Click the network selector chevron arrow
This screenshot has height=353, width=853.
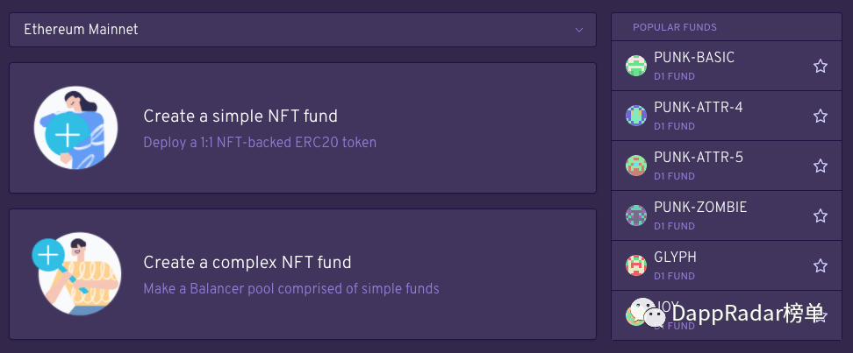(579, 30)
